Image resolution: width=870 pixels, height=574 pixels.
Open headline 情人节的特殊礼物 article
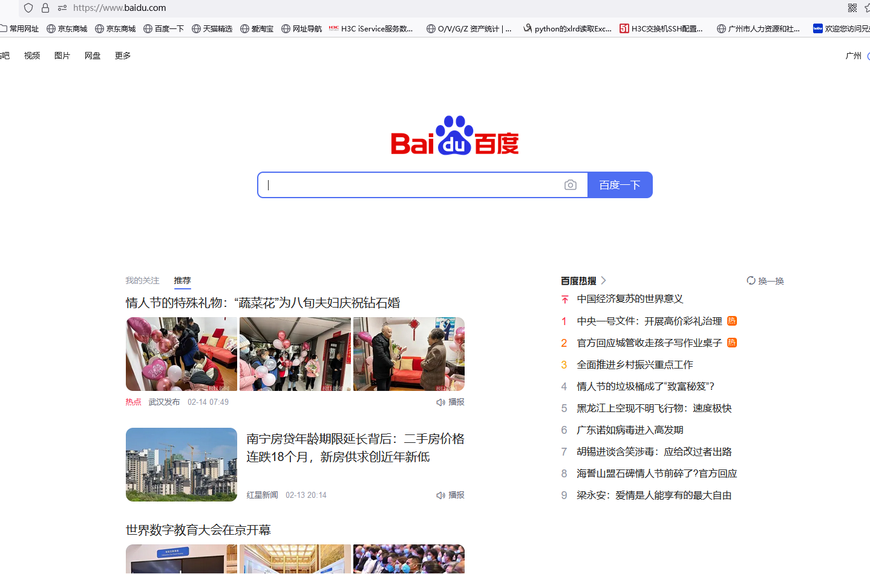pyautogui.click(x=263, y=303)
